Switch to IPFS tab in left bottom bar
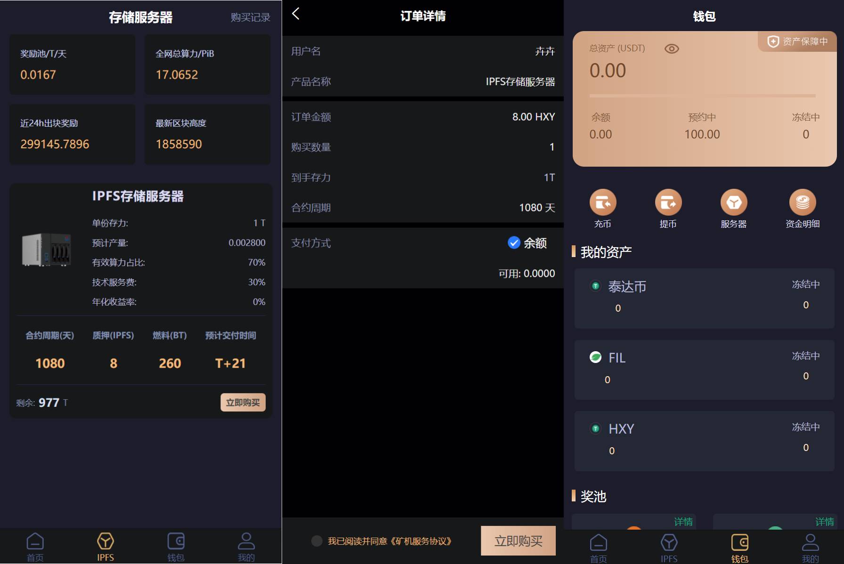The height and width of the screenshot is (564, 844). [105, 547]
